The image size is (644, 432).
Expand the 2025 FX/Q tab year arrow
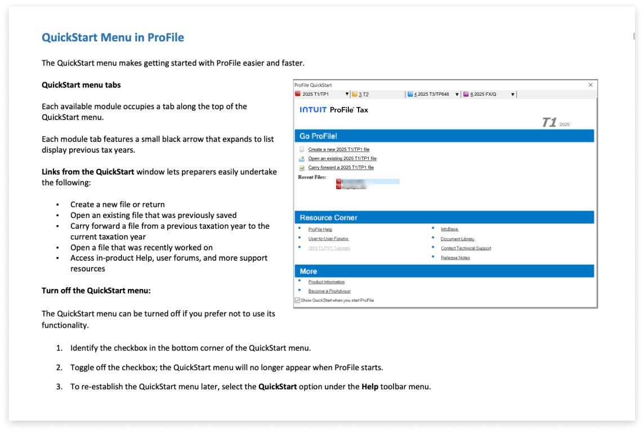pyautogui.click(x=513, y=94)
